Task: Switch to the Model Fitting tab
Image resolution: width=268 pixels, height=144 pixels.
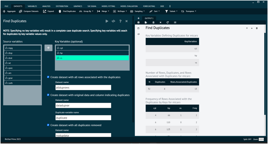Action: [x=108, y=6]
